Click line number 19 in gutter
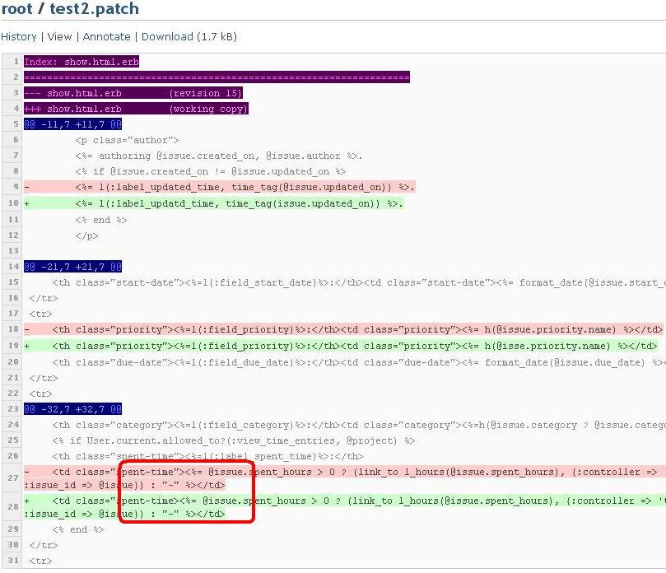666x573 pixels. tap(14, 346)
